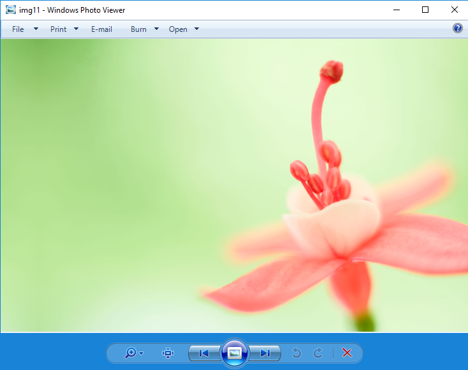Click the E-mail menu item
Viewport: 468px width, 370px height.
click(x=101, y=29)
